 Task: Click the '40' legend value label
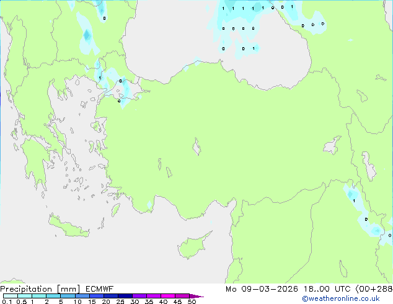163,302
